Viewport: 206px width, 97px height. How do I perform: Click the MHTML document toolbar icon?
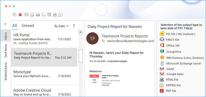tap(61, 15)
